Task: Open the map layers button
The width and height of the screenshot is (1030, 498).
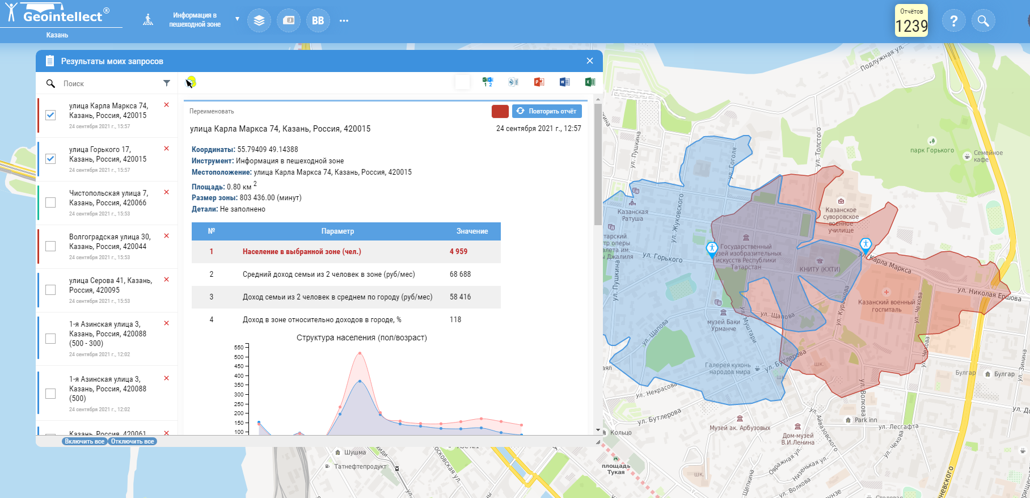Action: pyautogui.click(x=259, y=20)
